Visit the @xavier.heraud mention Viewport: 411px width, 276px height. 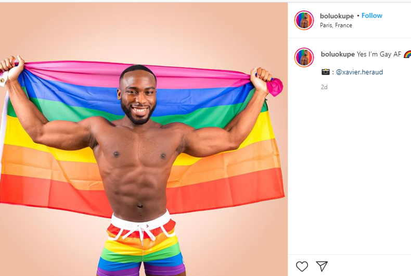(359, 72)
